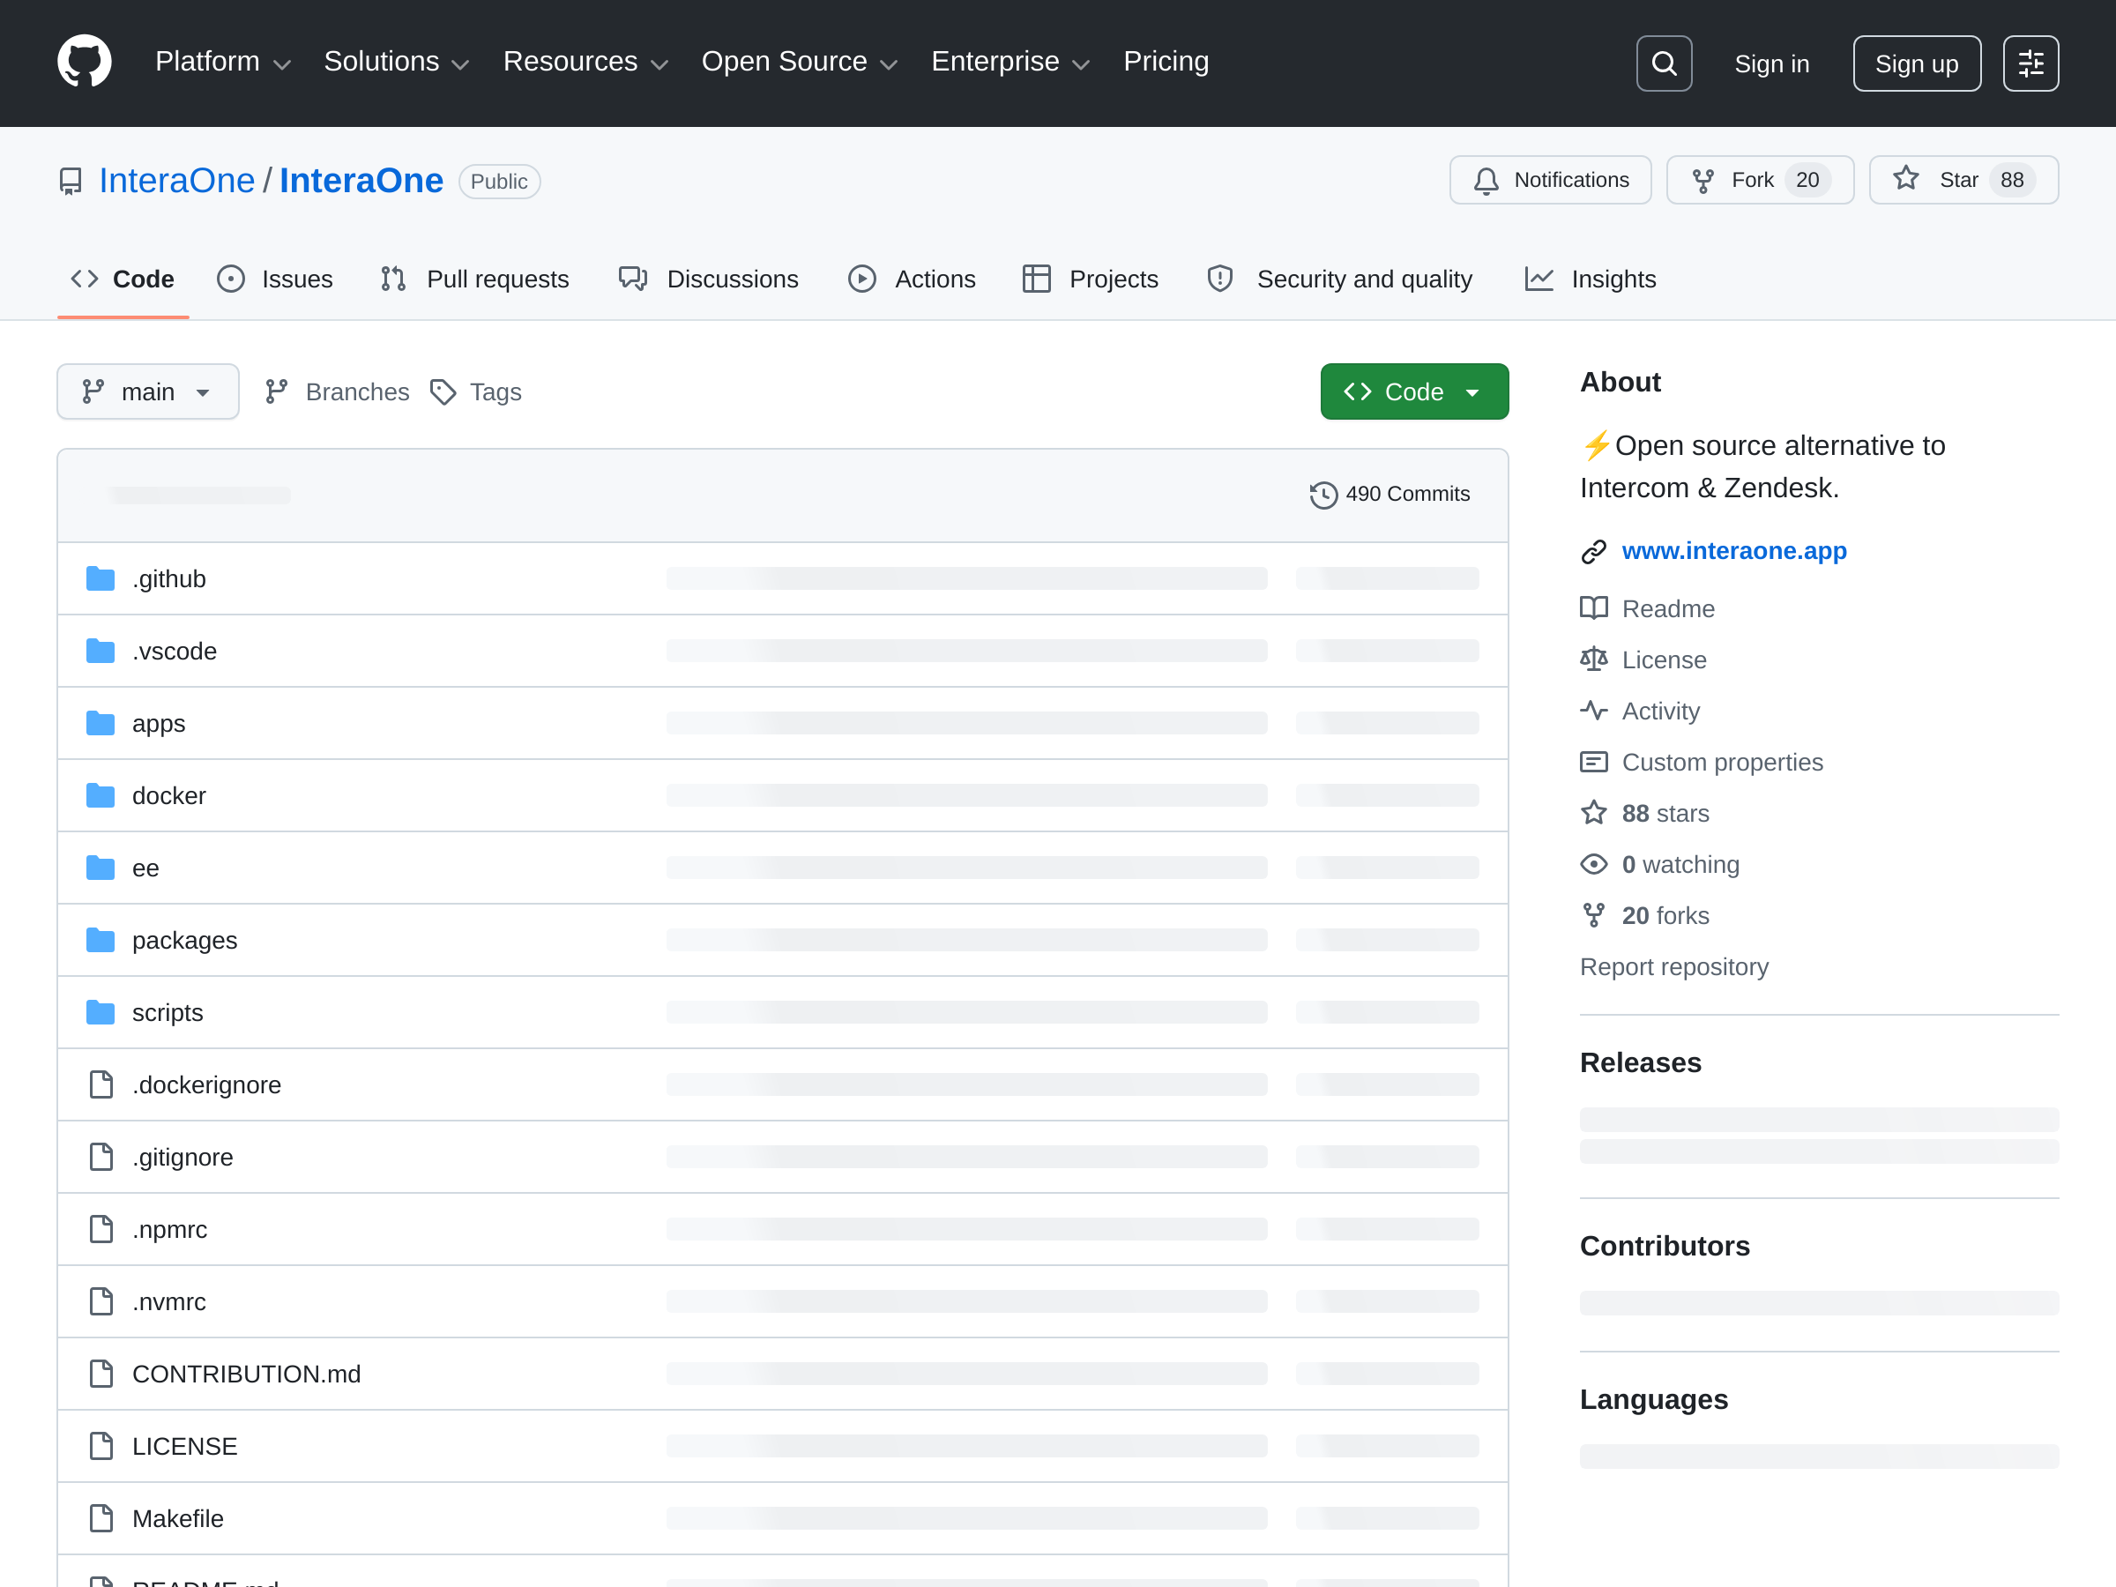Click the watching eye icon
Screen dimensions: 2116x1587
click(x=1593, y=864)
